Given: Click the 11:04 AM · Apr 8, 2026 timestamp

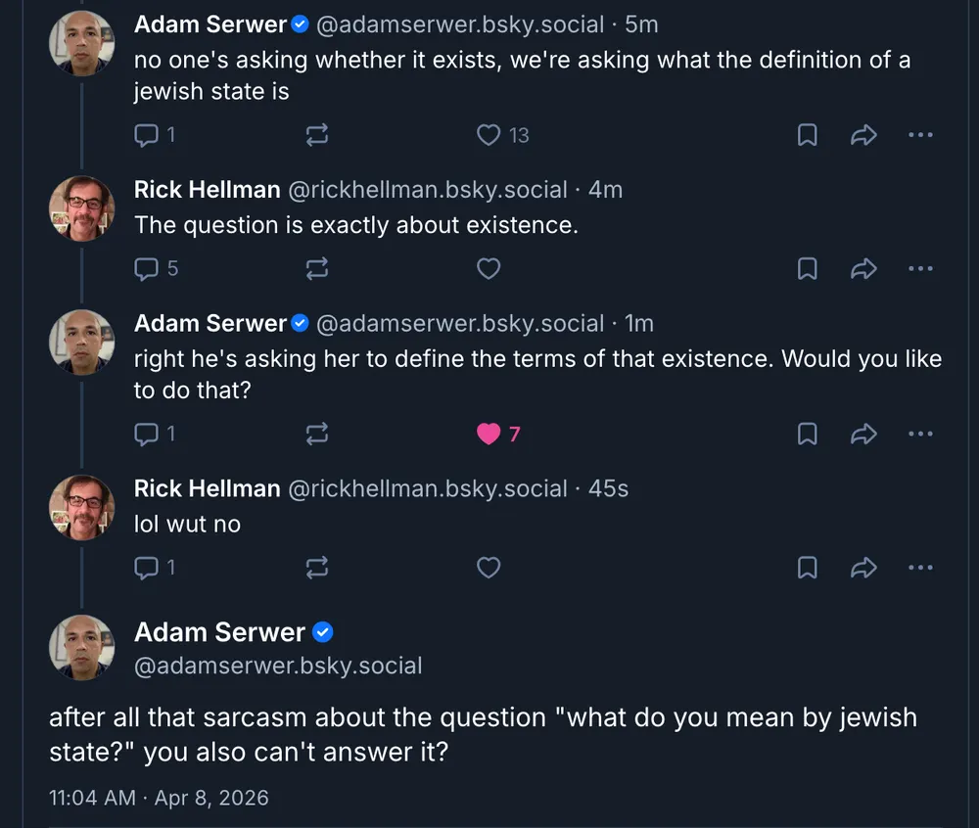Looking at the screenshot, I should tap(159, 798).
